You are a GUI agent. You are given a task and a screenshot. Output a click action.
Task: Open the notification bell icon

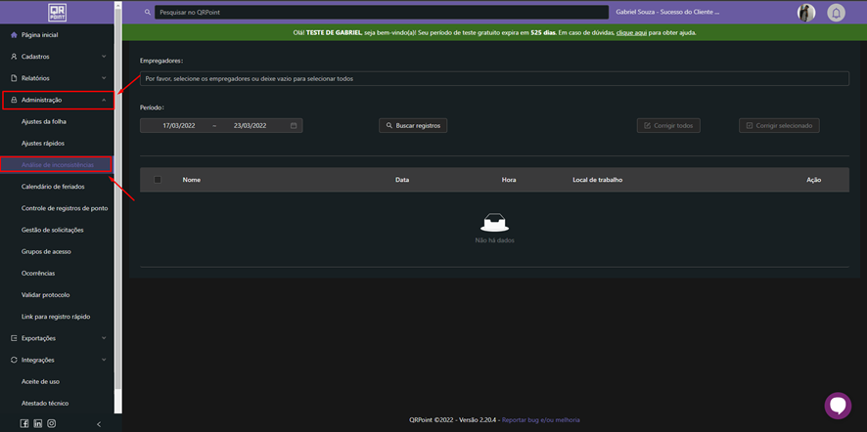836,13
